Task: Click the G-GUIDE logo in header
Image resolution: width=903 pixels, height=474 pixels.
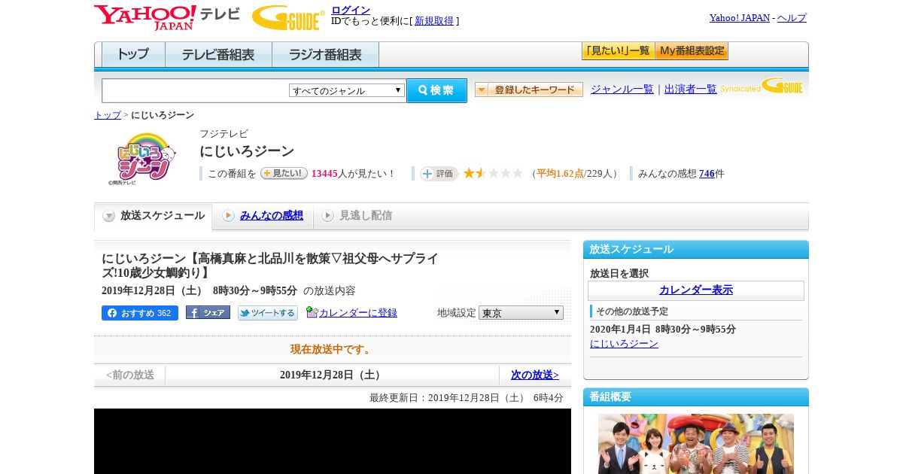Action: 288,17
